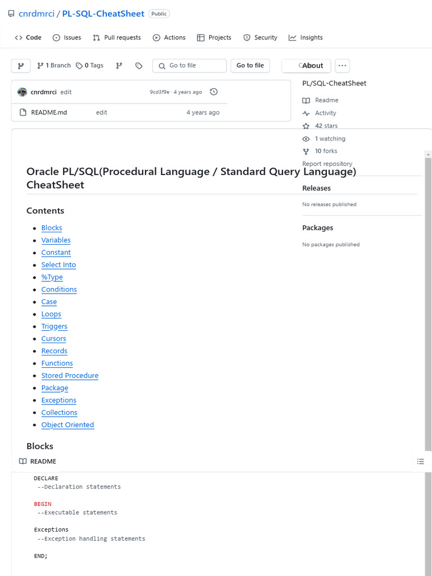Switch to the Insights tab
The height and width of the screenshot is (576, 432).
pyautogui.click(x=305, y=38)
